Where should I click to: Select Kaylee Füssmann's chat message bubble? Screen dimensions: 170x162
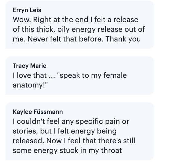click(x=80, y=131)
